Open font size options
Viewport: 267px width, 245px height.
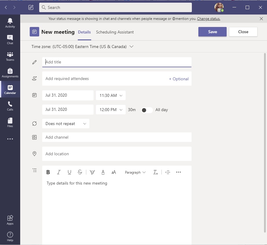click(x=113, y=172)
